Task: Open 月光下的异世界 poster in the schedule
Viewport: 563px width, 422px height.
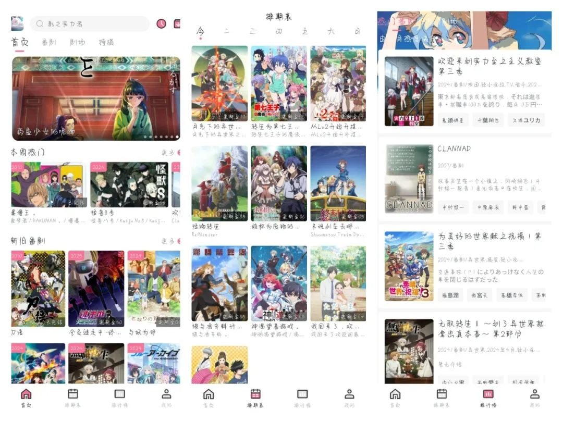Action: pos(219,83)
